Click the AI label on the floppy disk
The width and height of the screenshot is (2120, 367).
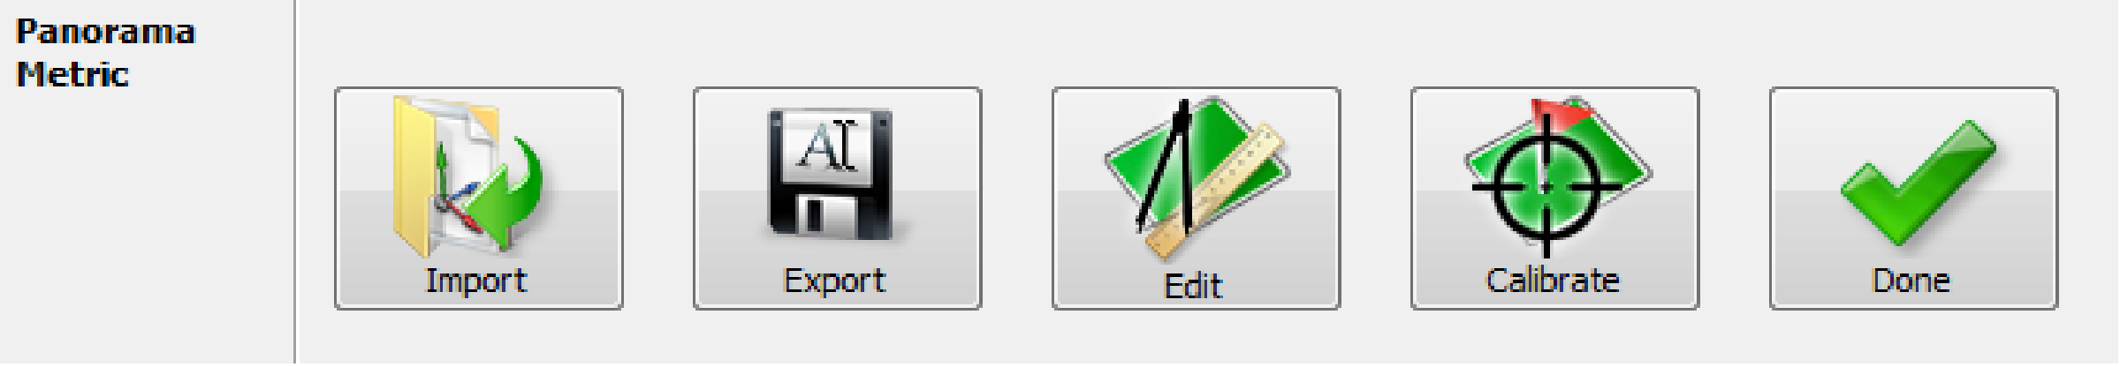pos(829,147)
